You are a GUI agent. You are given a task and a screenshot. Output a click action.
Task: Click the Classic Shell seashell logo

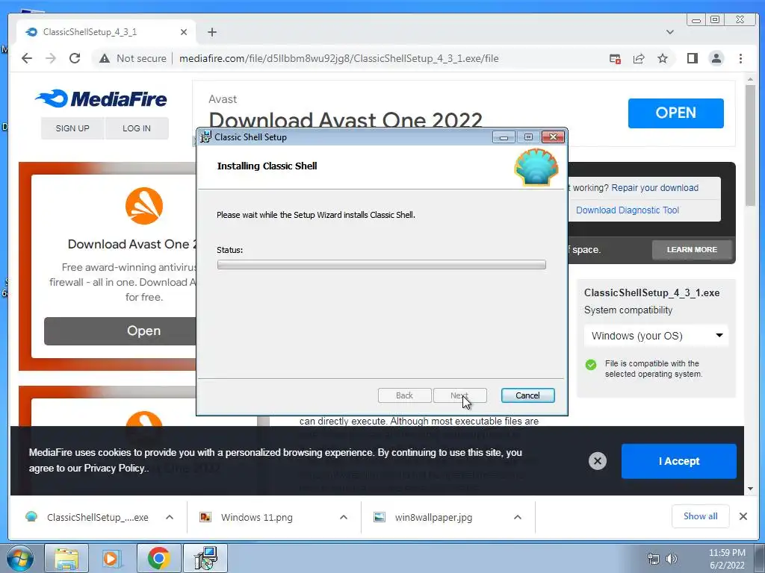pyautogui.click(x=536, y=168)
